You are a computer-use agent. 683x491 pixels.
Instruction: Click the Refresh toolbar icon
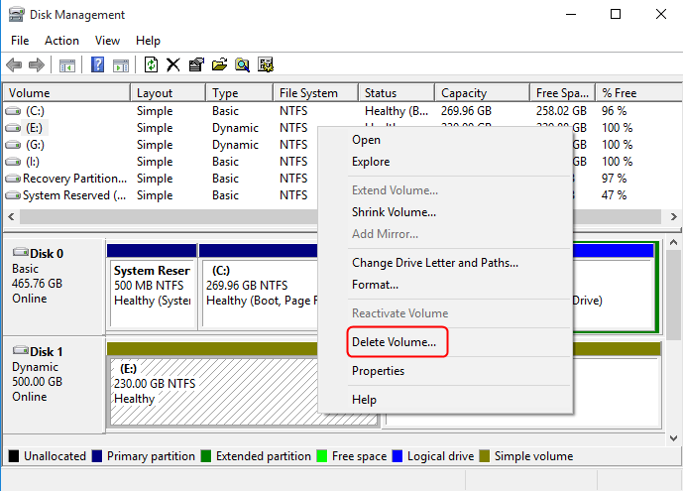151,65
